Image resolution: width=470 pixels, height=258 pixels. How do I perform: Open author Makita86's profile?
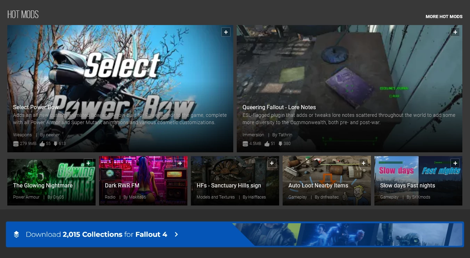click(137, 197)
